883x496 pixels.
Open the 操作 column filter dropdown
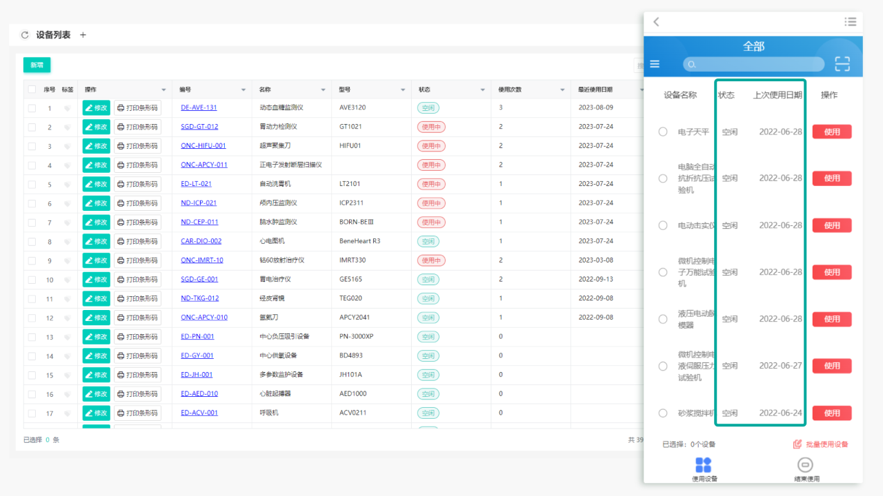click(x=163, y=90)
